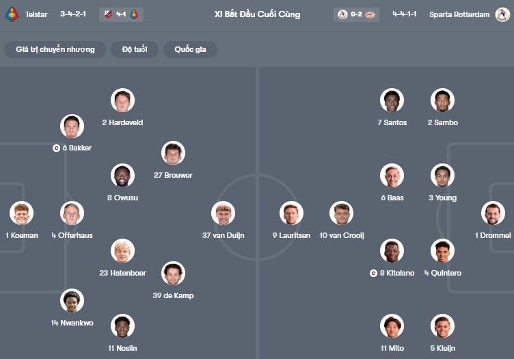Click the Sparta Rotterdam club crest
The image size is (514, 359).
coord(502,14)
